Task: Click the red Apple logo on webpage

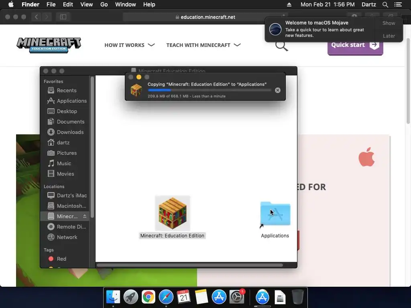Action: coord(366,157)
